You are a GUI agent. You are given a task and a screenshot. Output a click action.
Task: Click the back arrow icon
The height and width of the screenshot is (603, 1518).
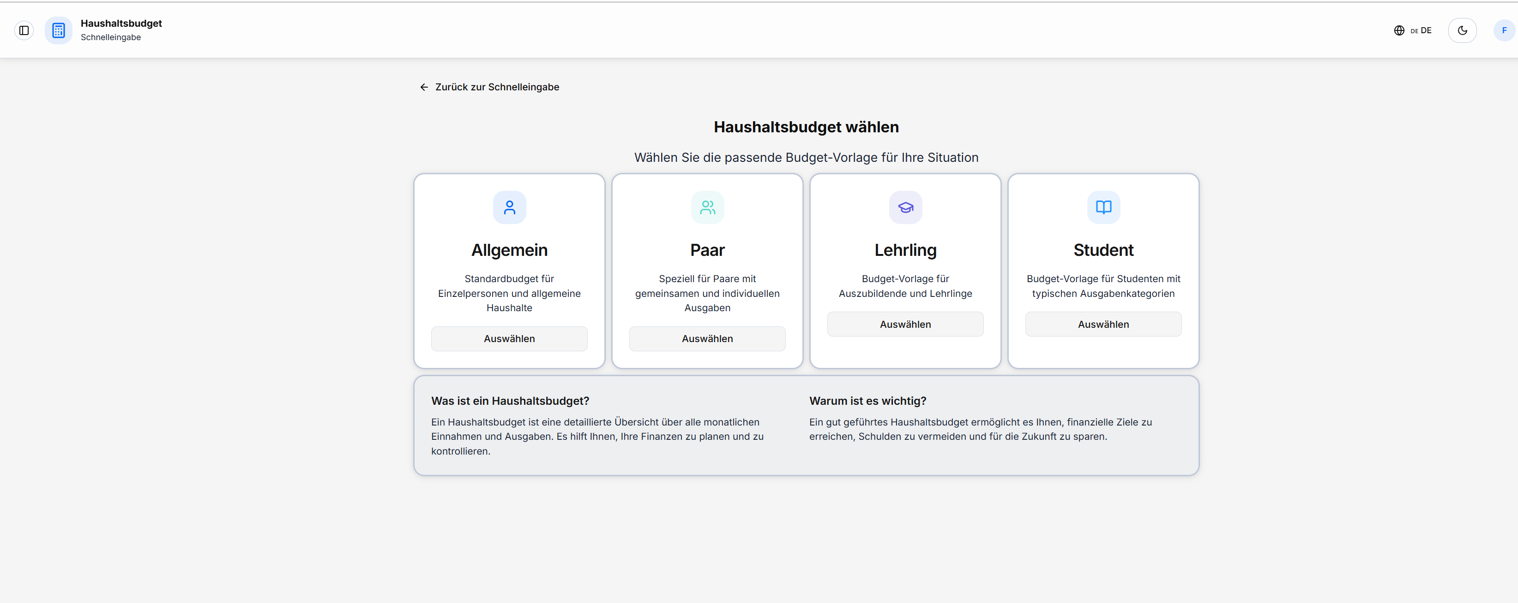click(x=424, y=87)
